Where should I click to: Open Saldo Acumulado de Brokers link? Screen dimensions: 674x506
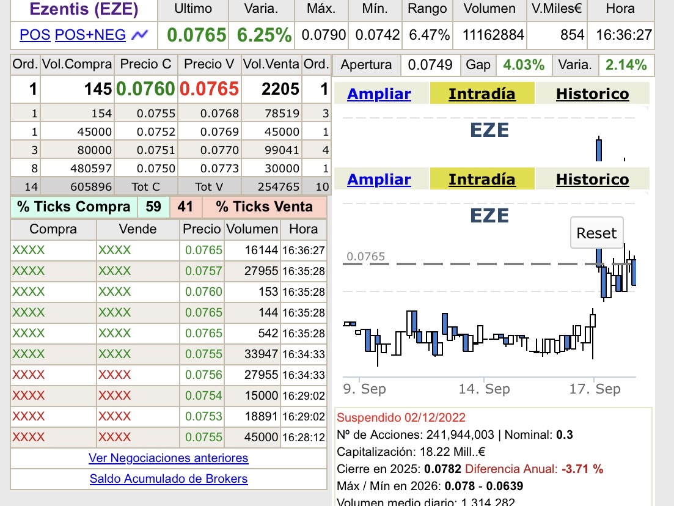pyautogui.click(x=169, y=479)
